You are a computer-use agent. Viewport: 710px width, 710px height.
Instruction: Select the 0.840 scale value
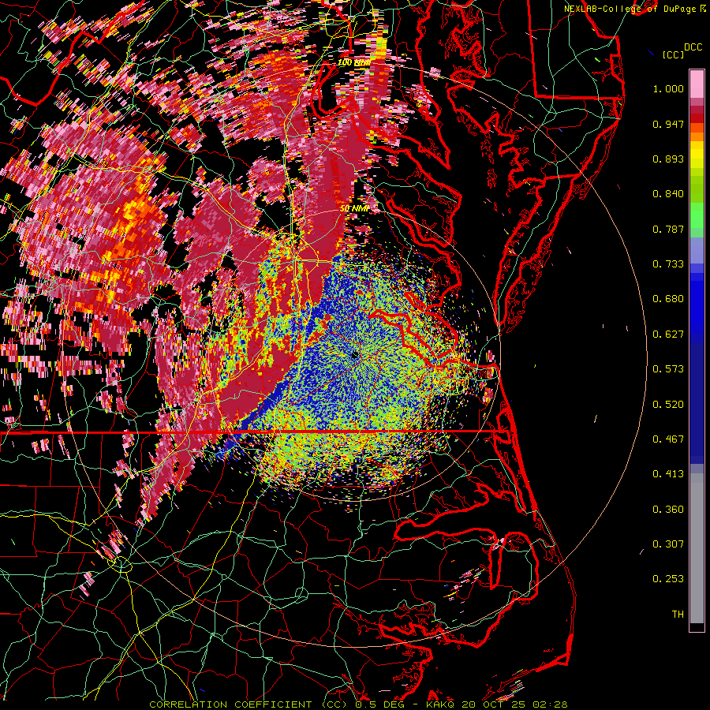(x=668, y=194)
